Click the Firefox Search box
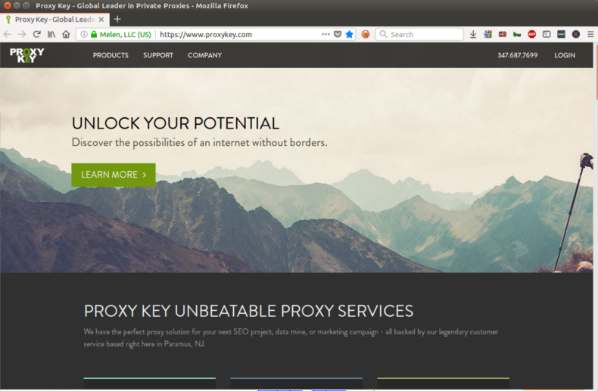Viewport: 598px width, 391px height. click(419, 34)
